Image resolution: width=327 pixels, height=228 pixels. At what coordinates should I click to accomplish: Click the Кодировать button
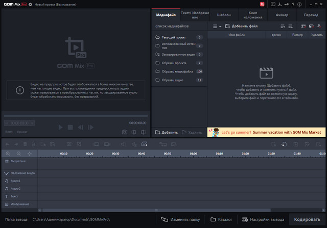point(307,219)
